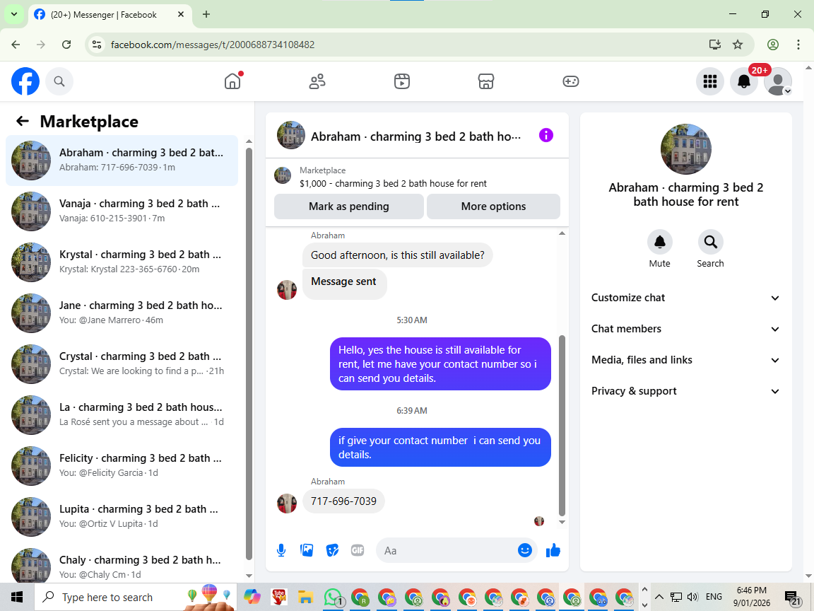Click "Good afternoon, is this still available?" message

(398, 255)
